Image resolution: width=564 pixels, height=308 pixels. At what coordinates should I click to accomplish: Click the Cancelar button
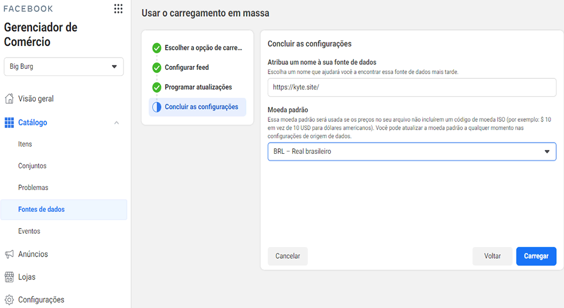[287, 256]
